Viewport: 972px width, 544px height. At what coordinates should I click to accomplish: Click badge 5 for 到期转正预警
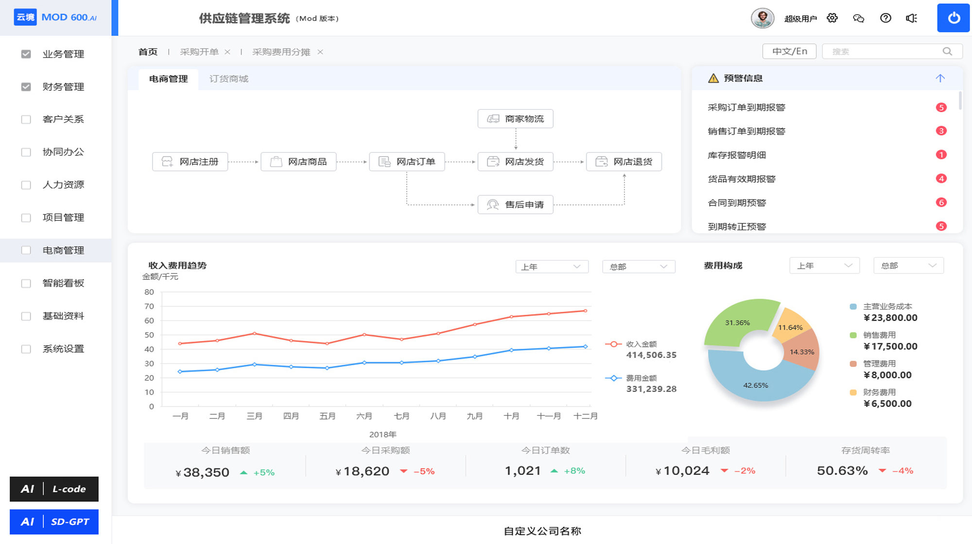point(941,226)
